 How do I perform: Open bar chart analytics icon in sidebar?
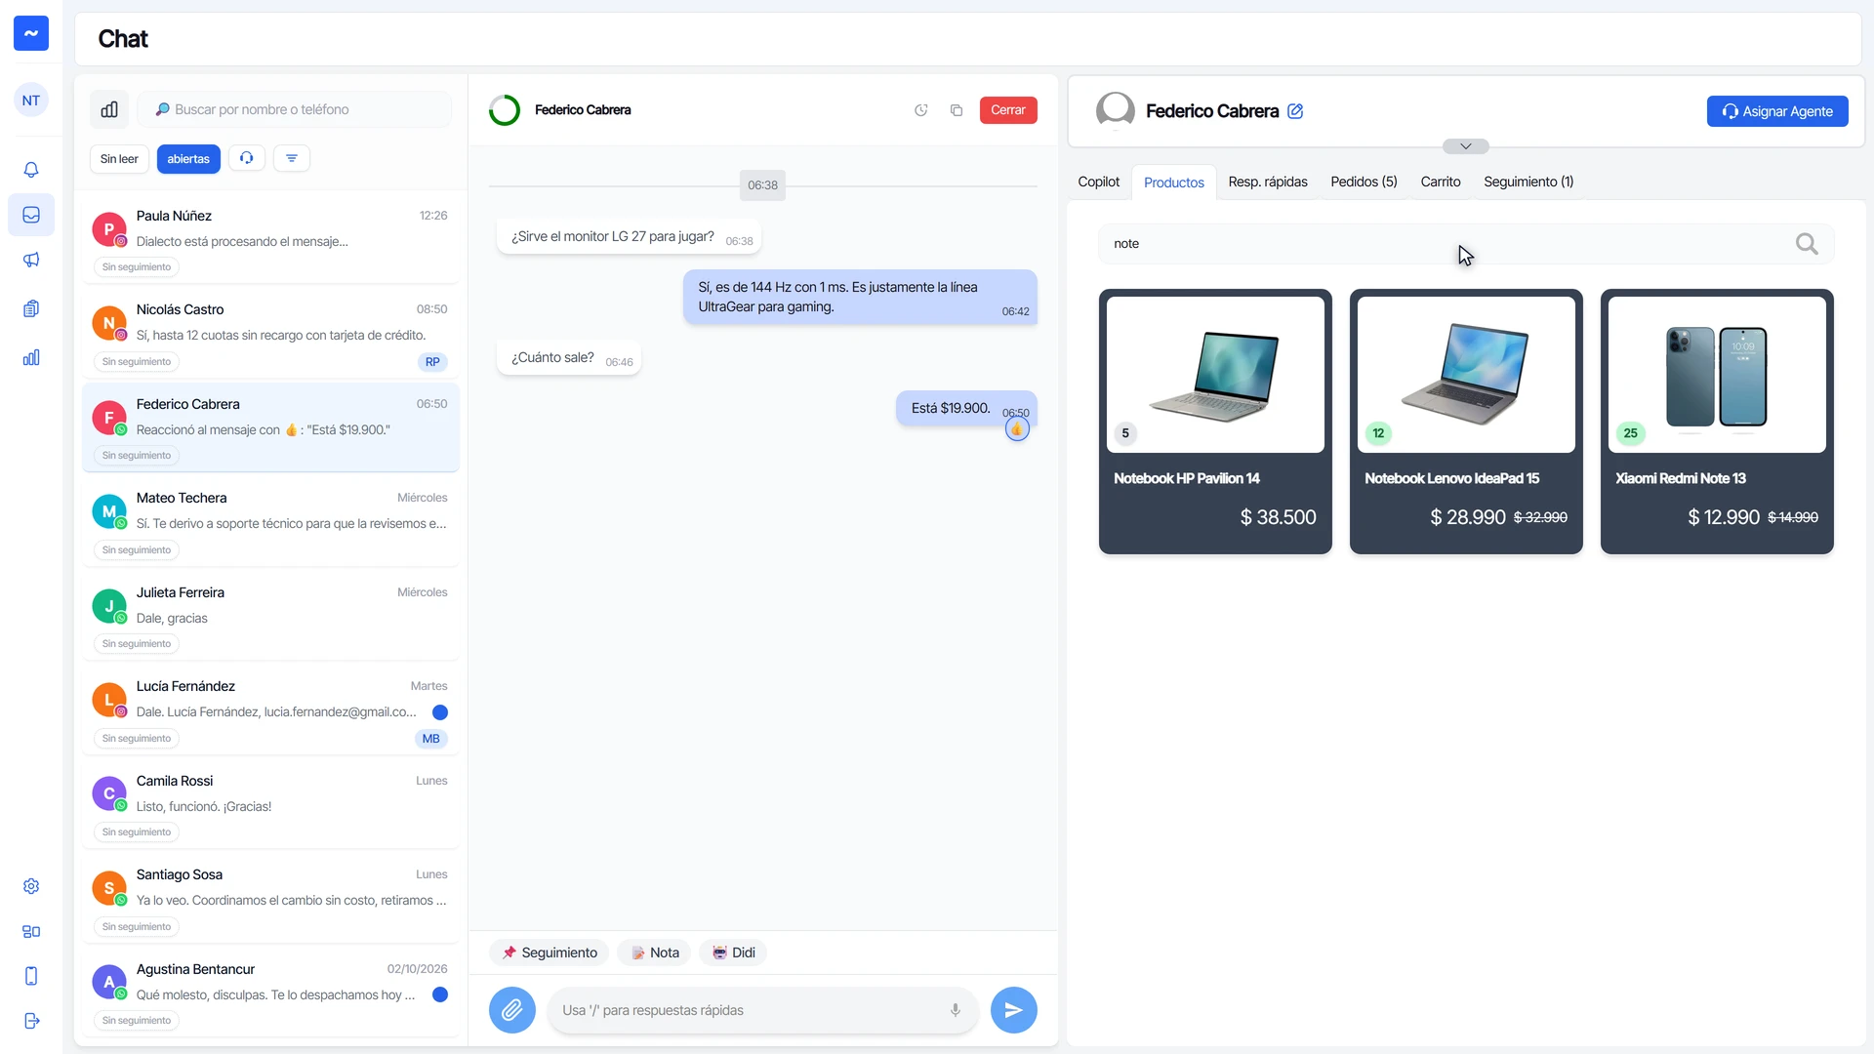tap(31, 357)
